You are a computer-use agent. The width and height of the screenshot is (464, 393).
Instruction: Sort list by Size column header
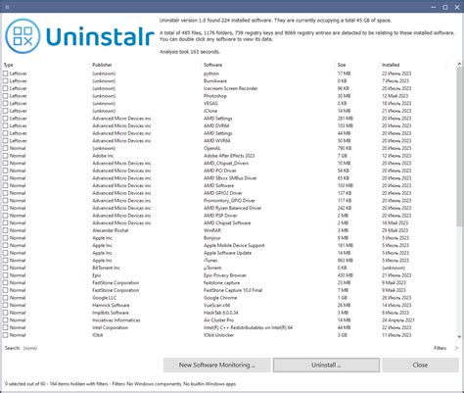[342, 65]
